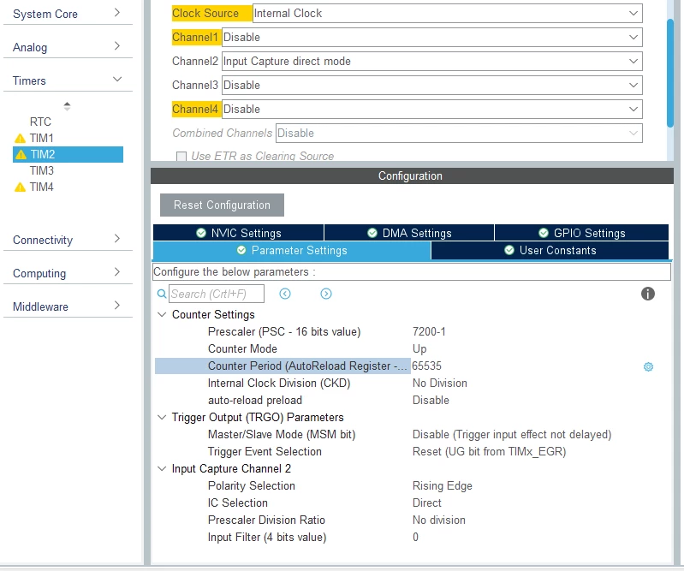Click the Counter Mode value Up
The image size is (684, 571).
pos(419,349)
